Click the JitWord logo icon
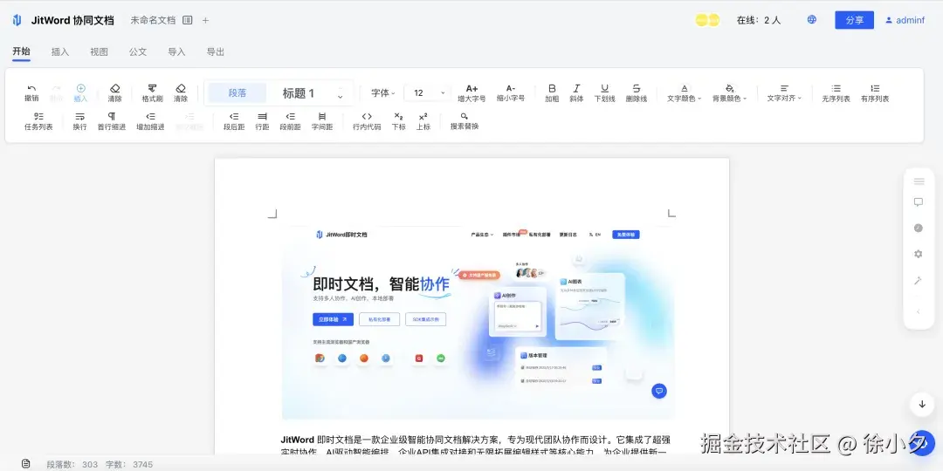This screenshot has height=471, width=943. [x=17, y=20]
